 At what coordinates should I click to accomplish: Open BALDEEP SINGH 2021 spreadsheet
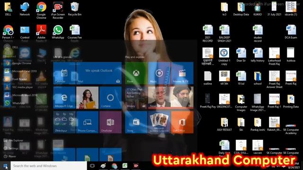[x=224, y=34]
